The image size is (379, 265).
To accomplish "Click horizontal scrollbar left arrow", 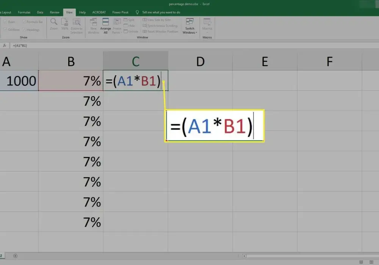I will click(x=244, y=256).
